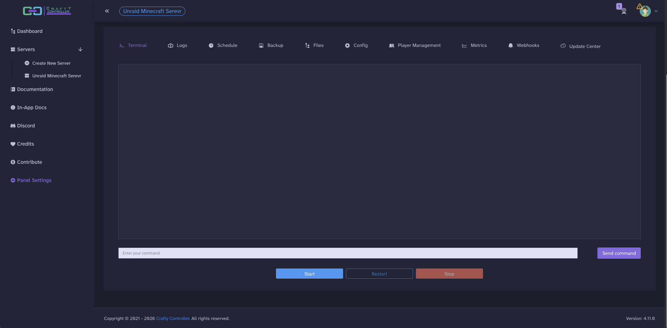Screen dimensions: 667x328
Task: Click the Crafty Controller logo
Action: [47, 11]
